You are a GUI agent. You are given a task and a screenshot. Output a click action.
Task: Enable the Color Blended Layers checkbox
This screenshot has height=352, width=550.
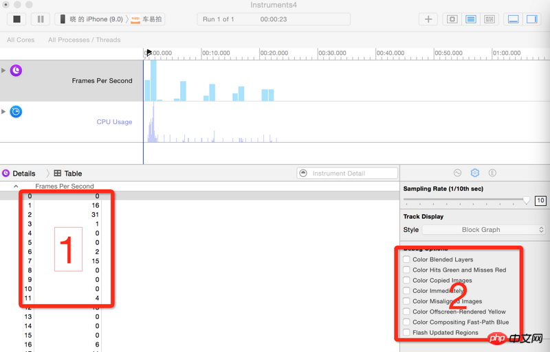point(406,259)
